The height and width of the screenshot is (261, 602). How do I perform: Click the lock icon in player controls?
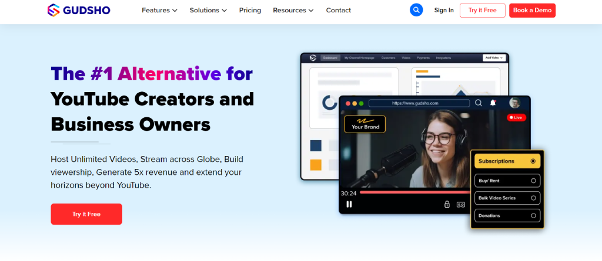click(447, 204)
